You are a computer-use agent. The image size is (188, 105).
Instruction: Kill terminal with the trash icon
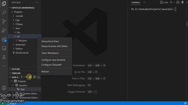click(182, 2)
